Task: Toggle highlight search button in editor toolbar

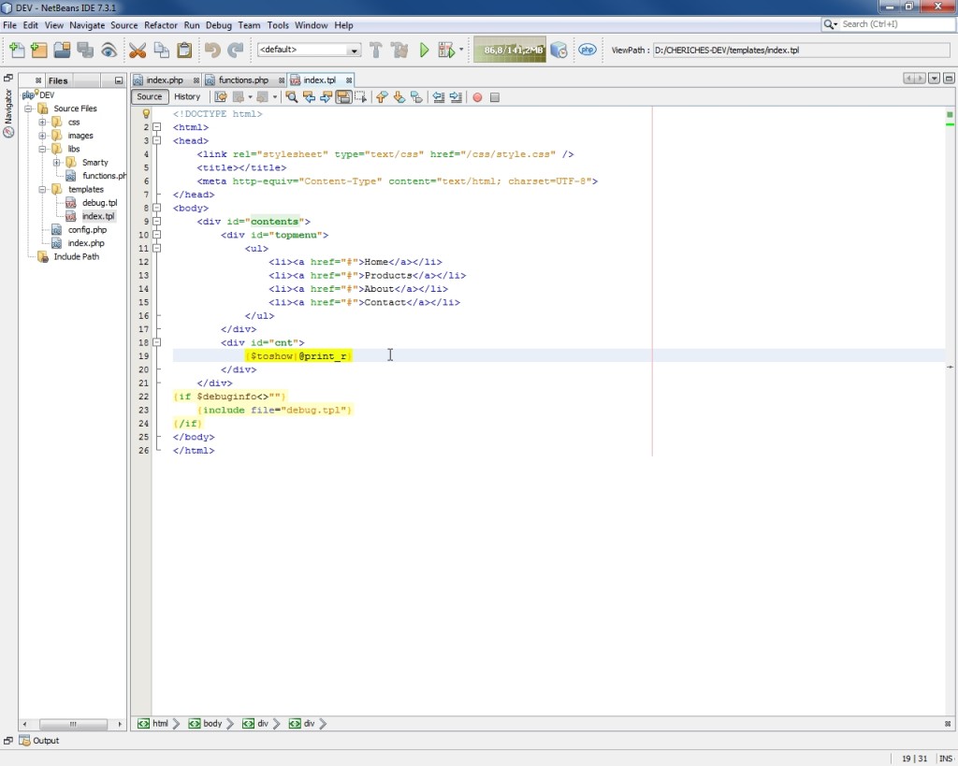Action: coord(343,97)
